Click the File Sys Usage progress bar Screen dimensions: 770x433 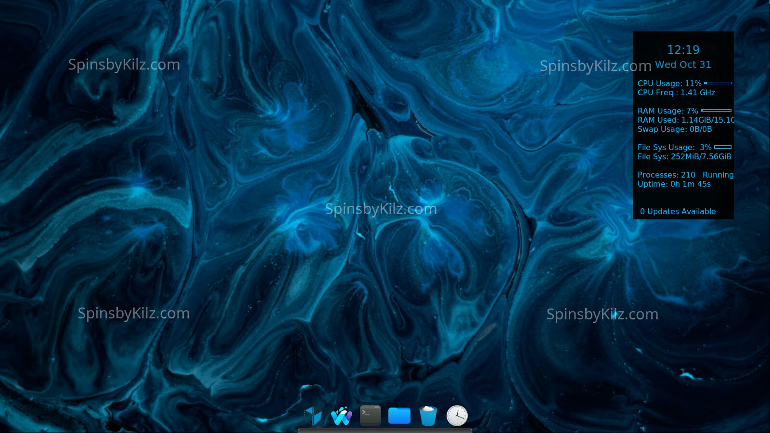tap(723, 147)
